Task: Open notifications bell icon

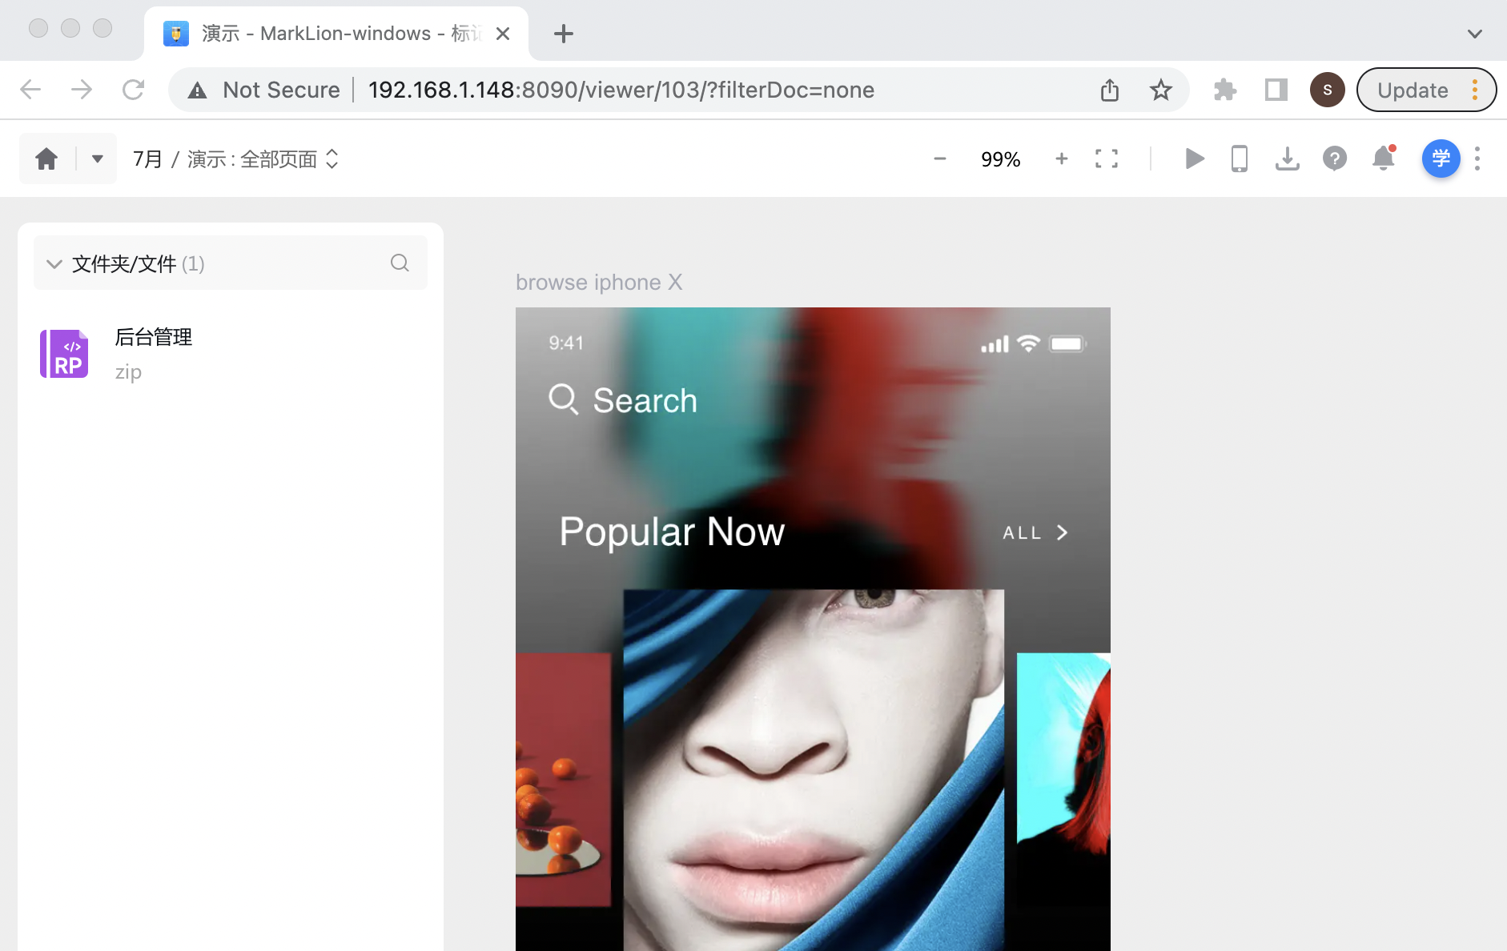Action: [x=1383, y=158]
